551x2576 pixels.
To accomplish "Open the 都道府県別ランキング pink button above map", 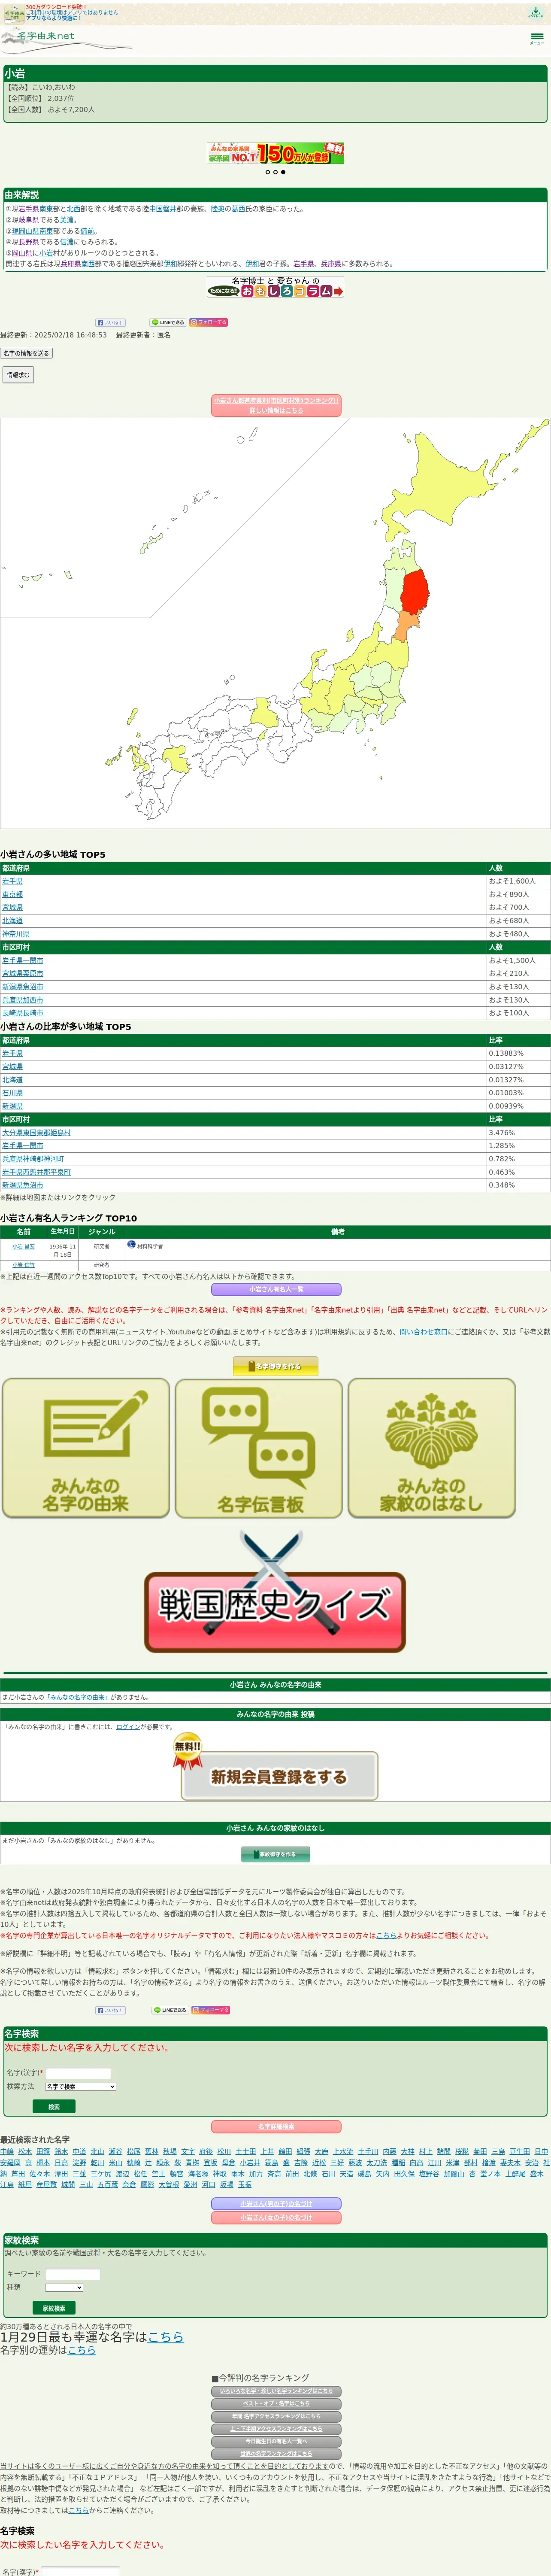I will click(275, 405).
